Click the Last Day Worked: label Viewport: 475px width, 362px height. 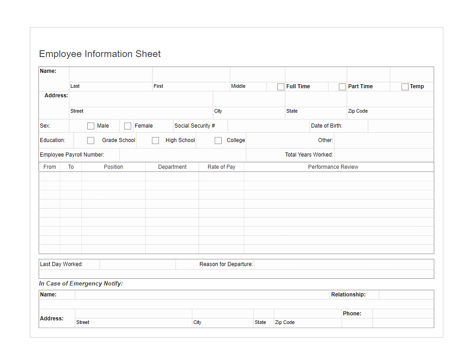tap(62, 264)
